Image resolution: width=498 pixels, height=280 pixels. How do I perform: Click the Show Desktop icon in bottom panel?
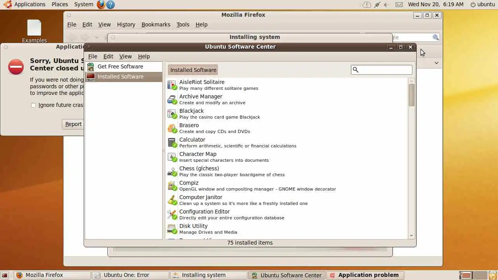tap(5, 275)
